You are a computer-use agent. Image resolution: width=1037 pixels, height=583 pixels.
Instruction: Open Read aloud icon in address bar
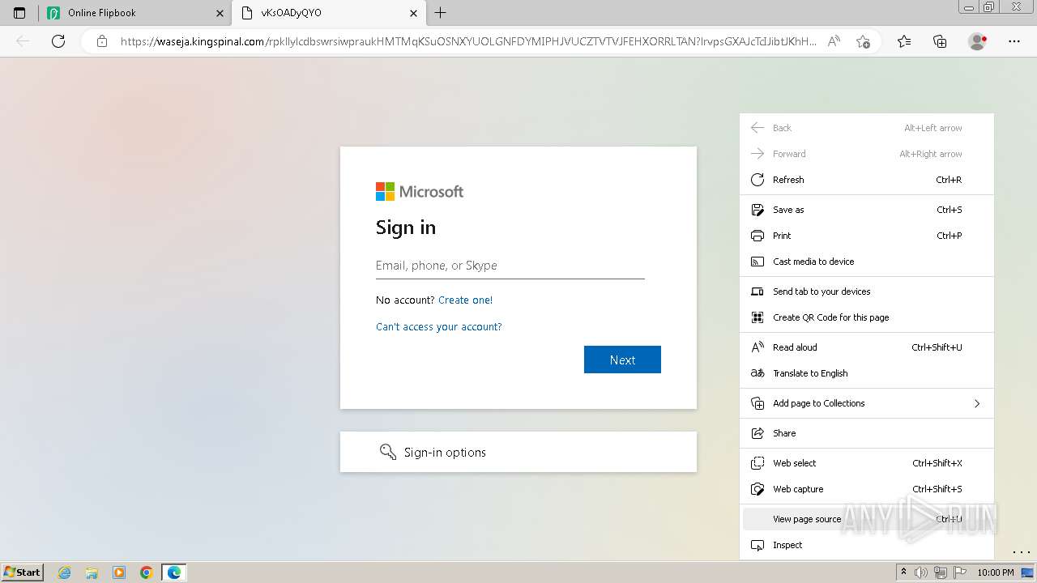coord(834,41)
